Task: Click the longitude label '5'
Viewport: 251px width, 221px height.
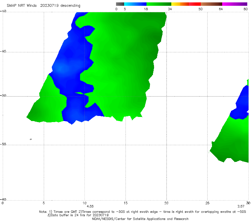Action: [43, 203]
